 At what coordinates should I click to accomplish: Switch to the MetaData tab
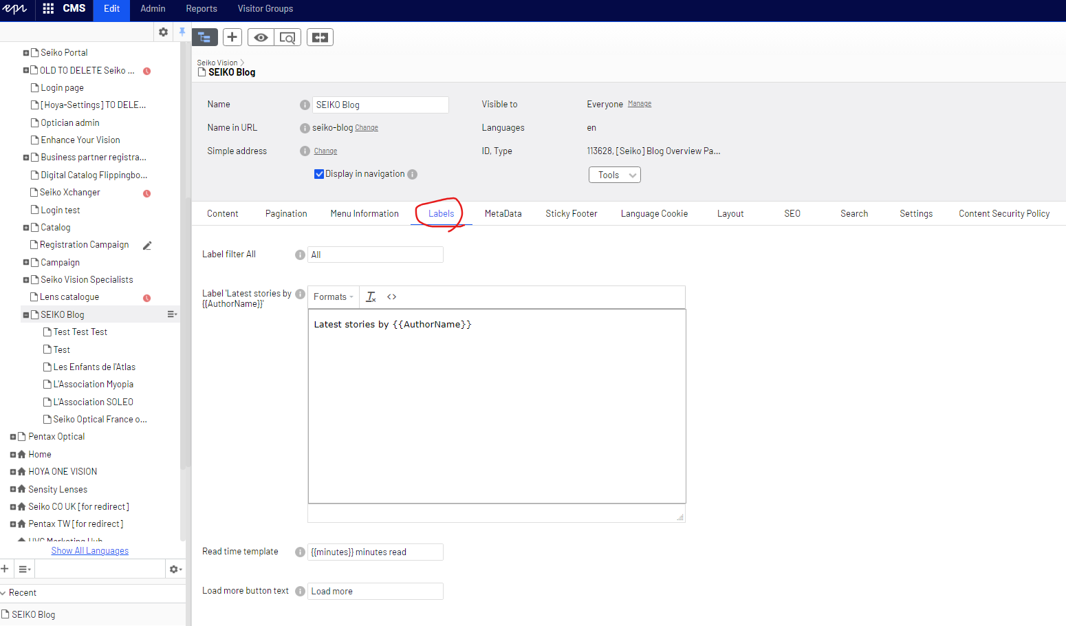[x=503, y=214]
